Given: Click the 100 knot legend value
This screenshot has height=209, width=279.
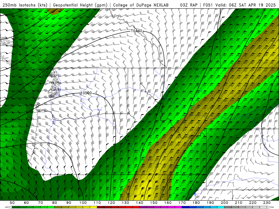Looking at the screenshot, I should [83, 203].
